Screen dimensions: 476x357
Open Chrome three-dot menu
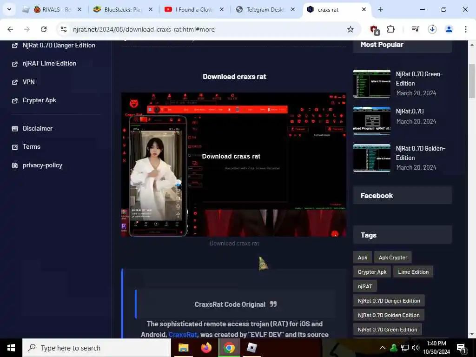coord(466,29)
